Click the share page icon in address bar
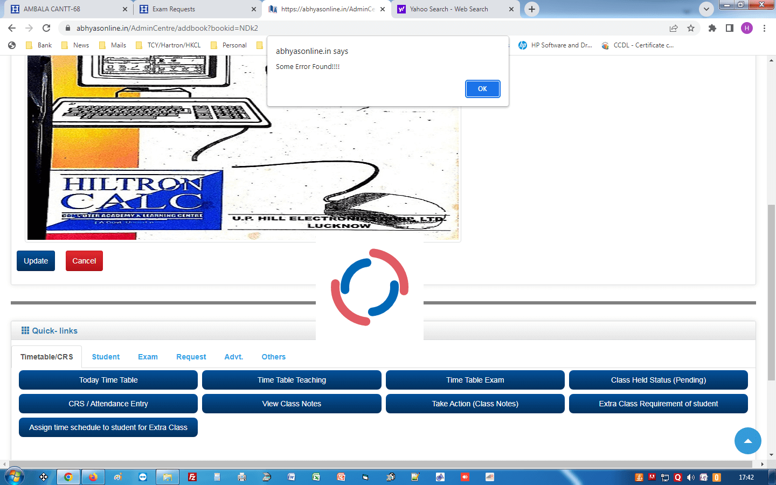This screenshot has width=776, height=485. (674, 28)
